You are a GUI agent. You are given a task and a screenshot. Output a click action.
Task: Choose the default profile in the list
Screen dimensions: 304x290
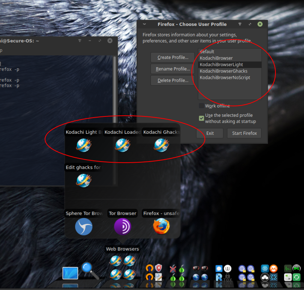(x=207, y=51)
